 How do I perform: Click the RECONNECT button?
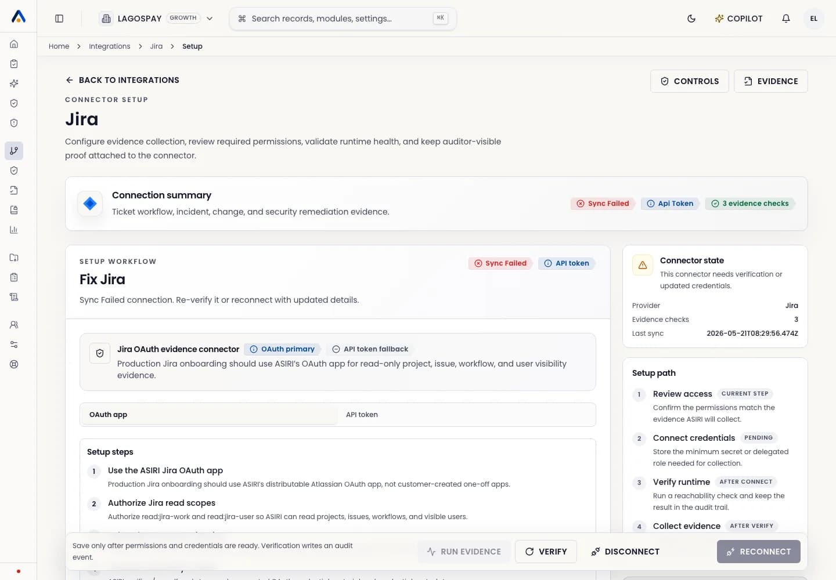click(759, 552)
